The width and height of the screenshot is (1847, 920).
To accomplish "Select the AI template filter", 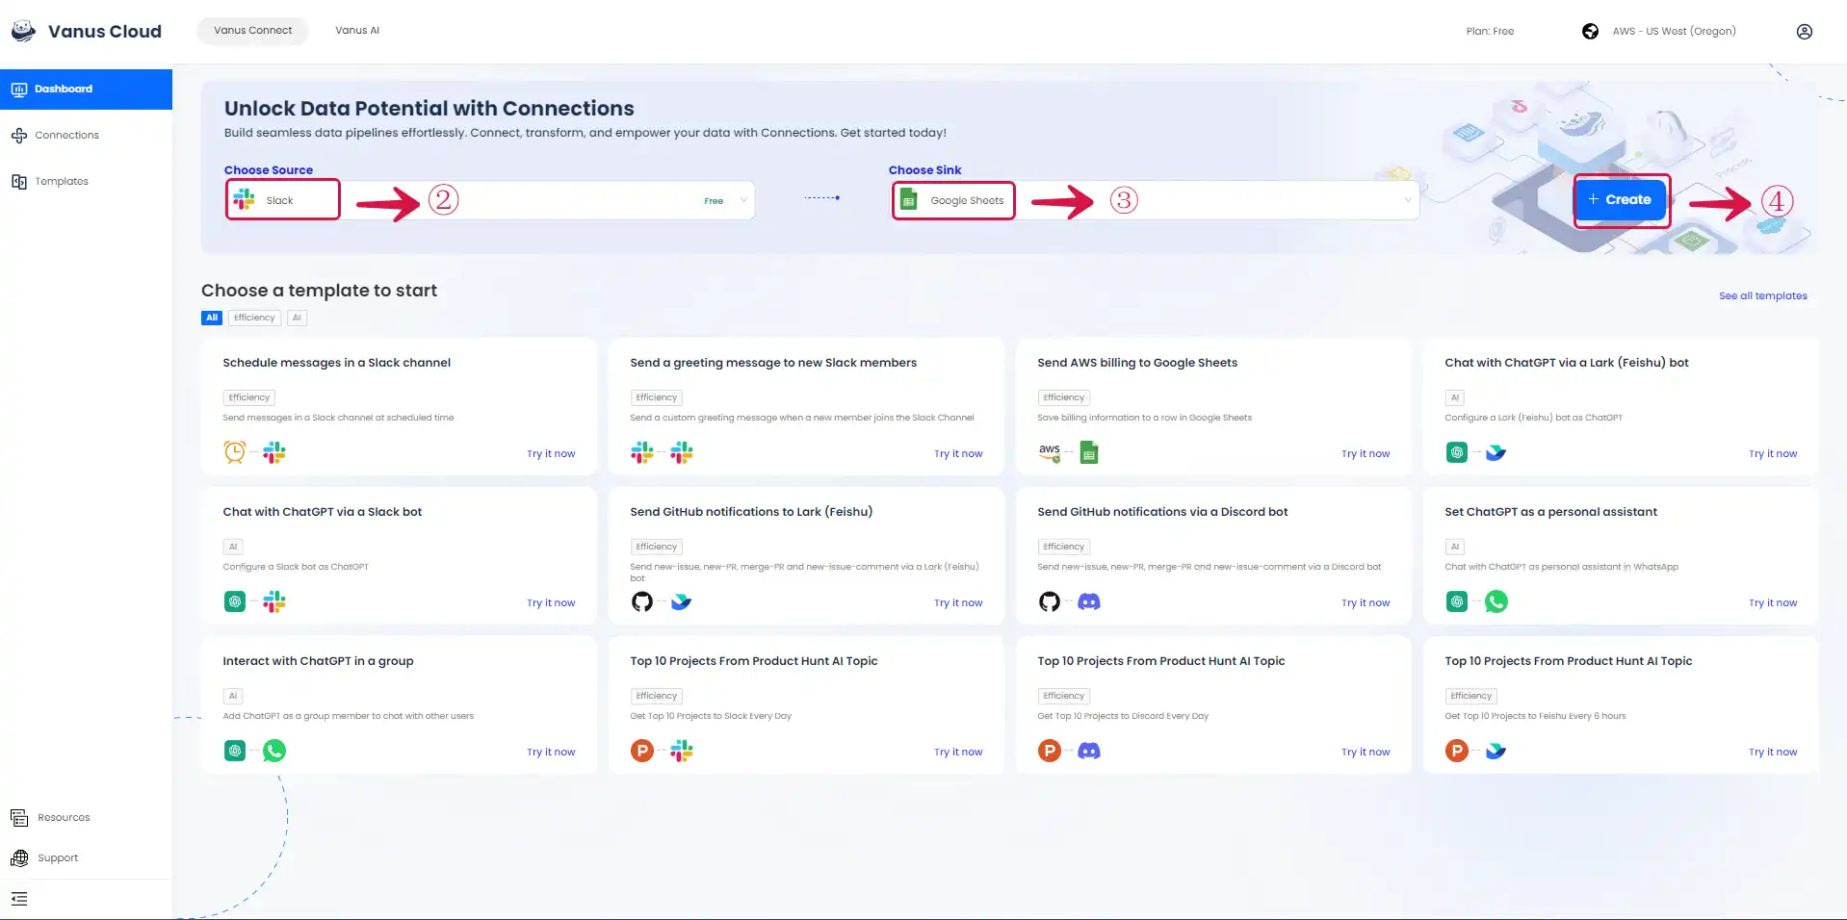I will [297, 318].
